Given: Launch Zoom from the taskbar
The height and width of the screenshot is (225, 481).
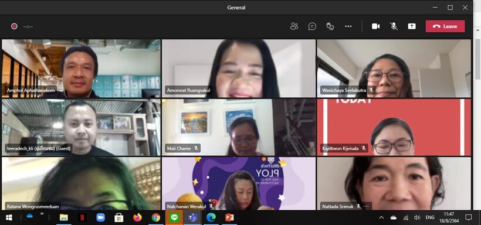Looking at the screenshot, I should point(101,217).
